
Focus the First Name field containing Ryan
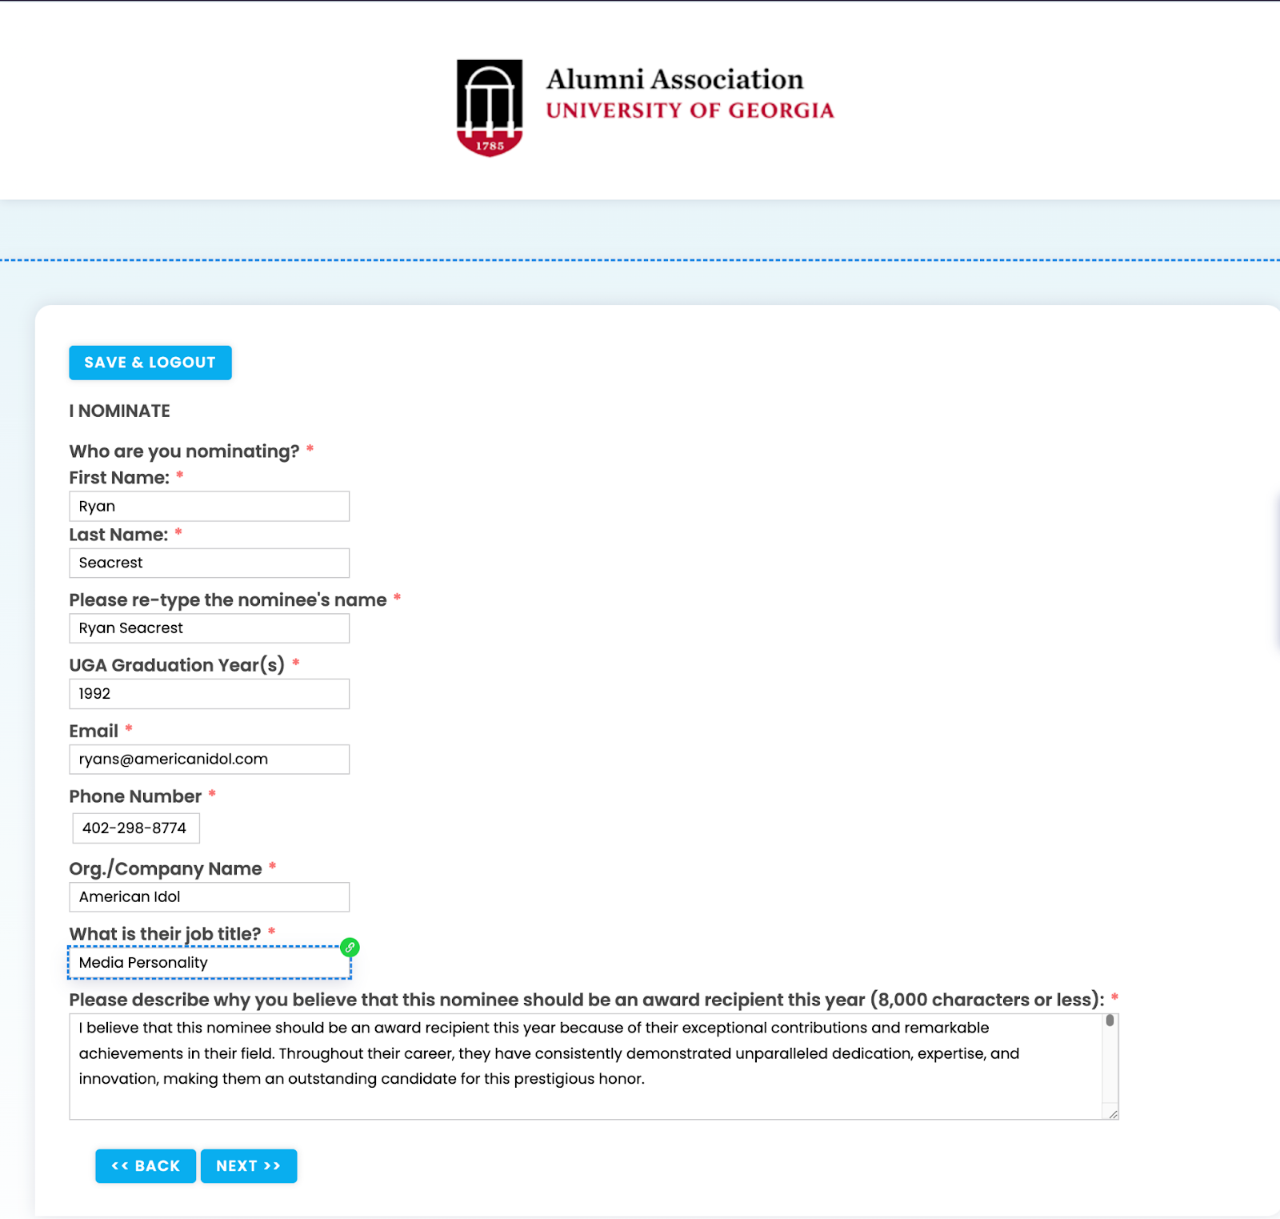[210, 507]
